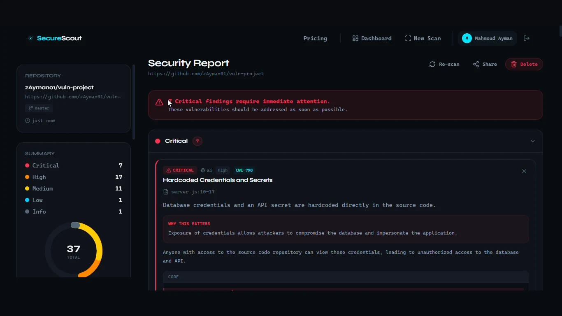562x316 pixels.
Task: Click the clock icon beside just now
Action: tap(28, 121)
